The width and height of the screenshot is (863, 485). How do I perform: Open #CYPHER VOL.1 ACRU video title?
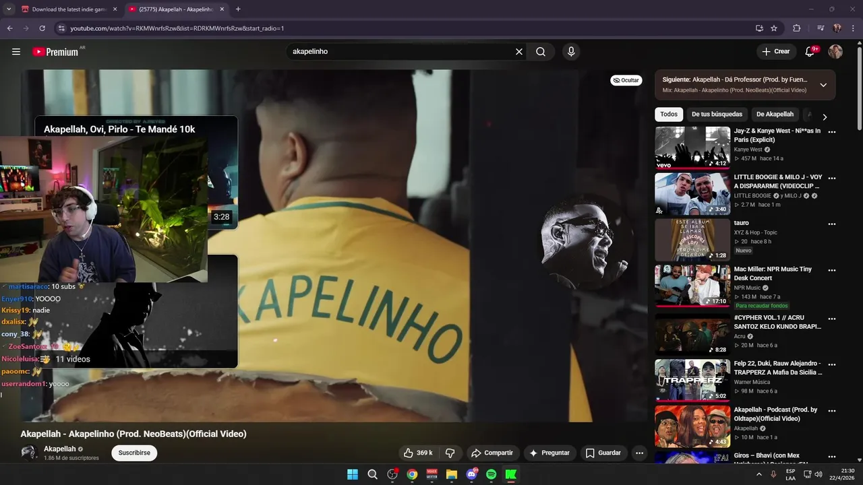[777, 322]
